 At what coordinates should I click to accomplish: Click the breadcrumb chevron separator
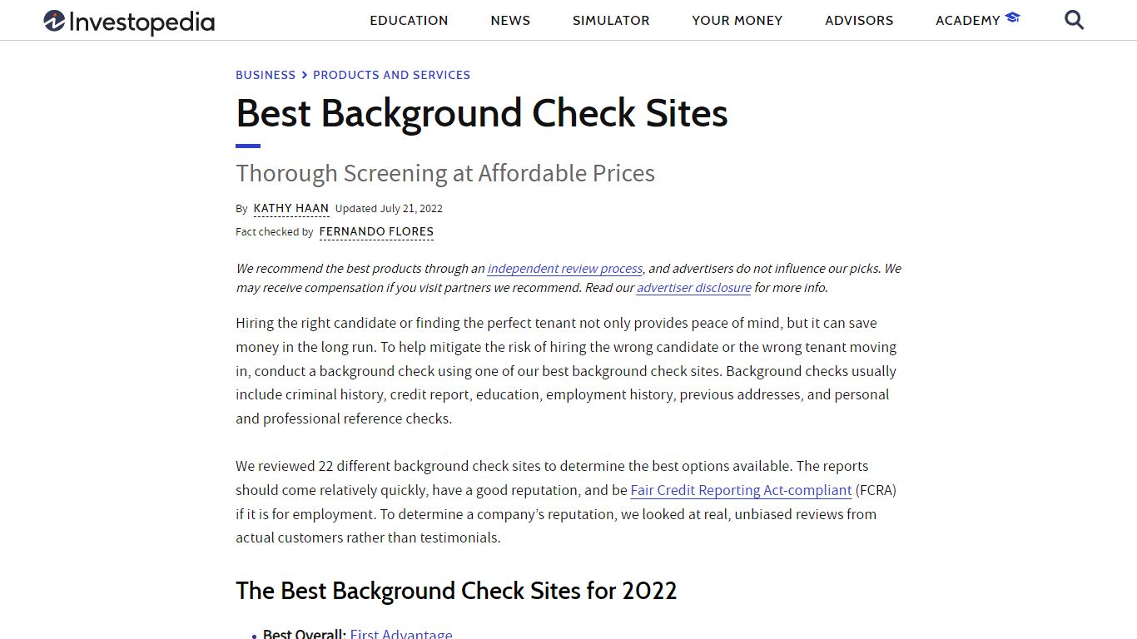(305, 75)
